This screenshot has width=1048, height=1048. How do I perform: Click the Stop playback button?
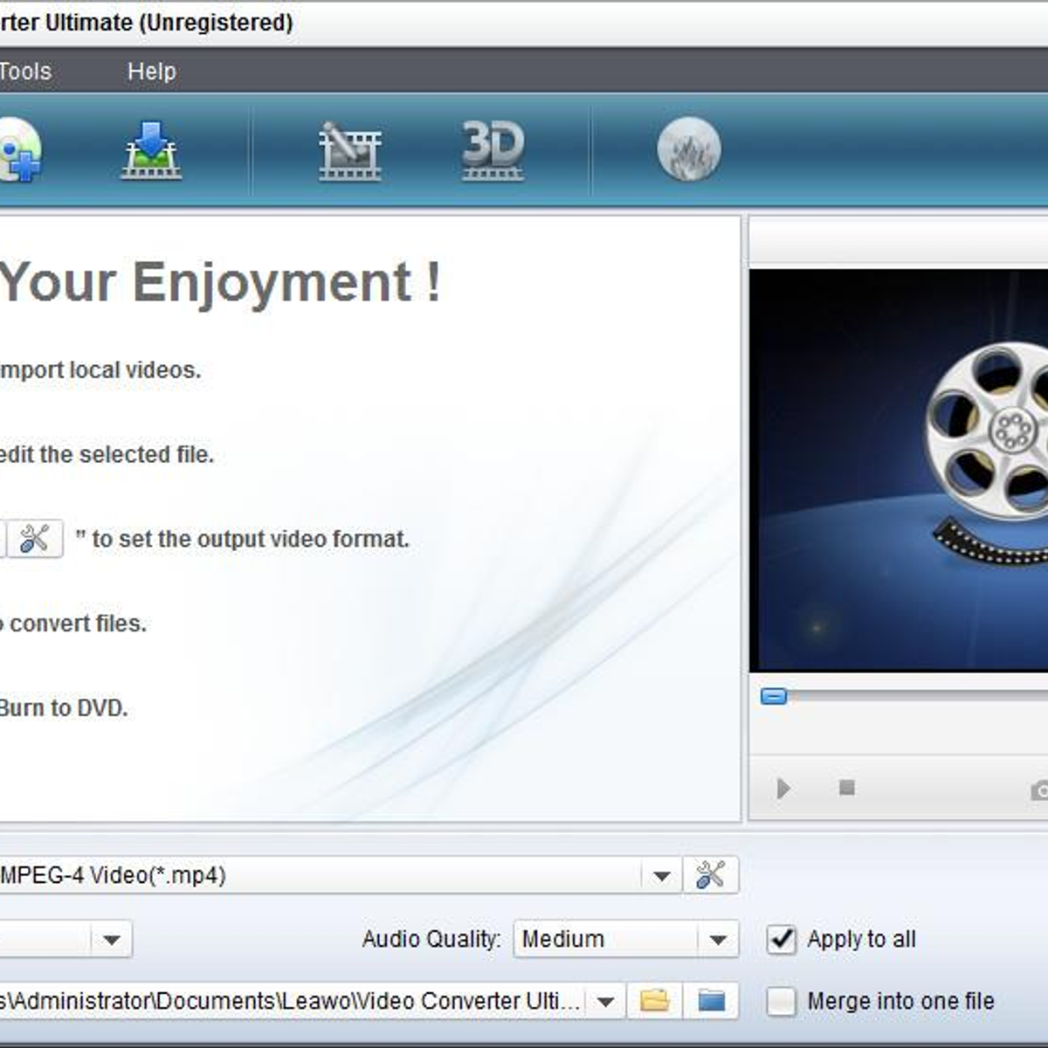coord(845,786)
